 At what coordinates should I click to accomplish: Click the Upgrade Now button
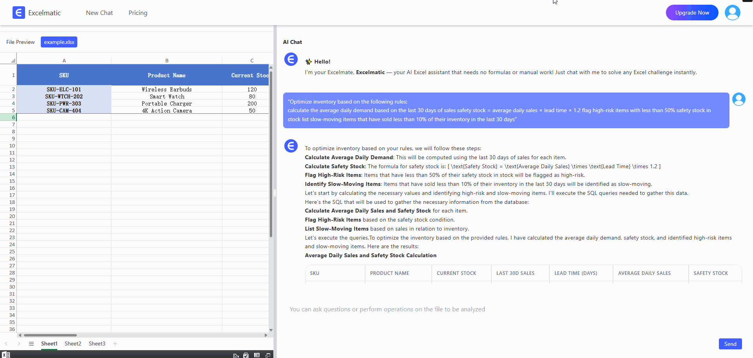pyautogui.click(x=692, y=13)
